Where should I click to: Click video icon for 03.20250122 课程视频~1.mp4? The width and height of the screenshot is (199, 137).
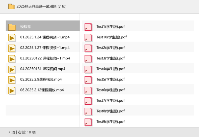point(12,58)
